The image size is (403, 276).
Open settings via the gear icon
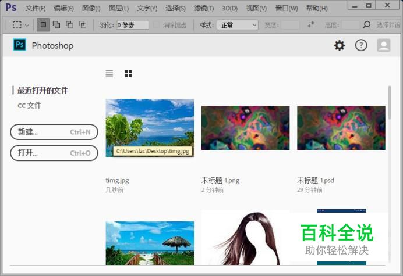(x=340, y=45)
